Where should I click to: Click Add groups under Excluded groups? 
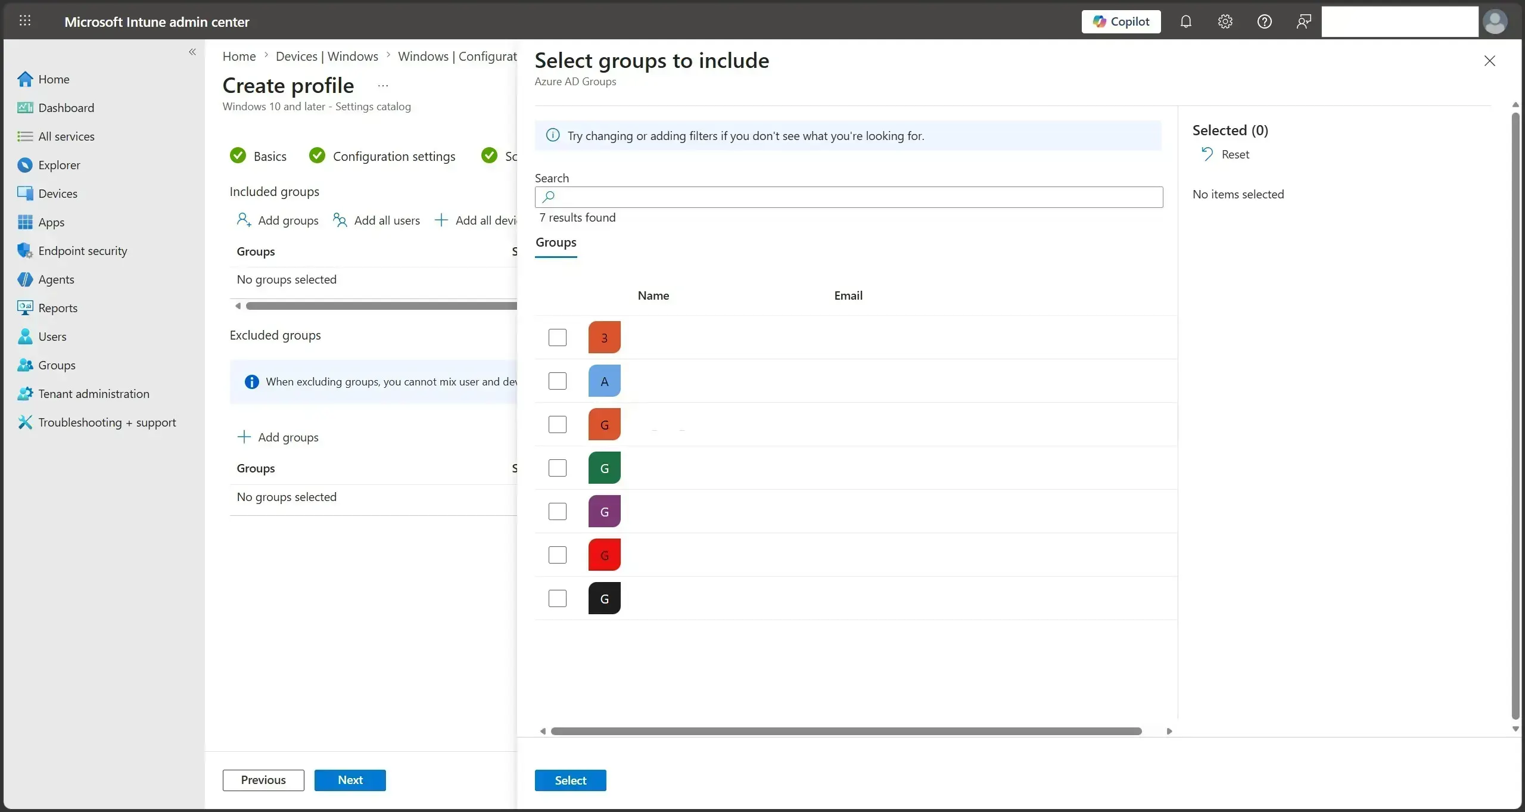pos(278,437)
